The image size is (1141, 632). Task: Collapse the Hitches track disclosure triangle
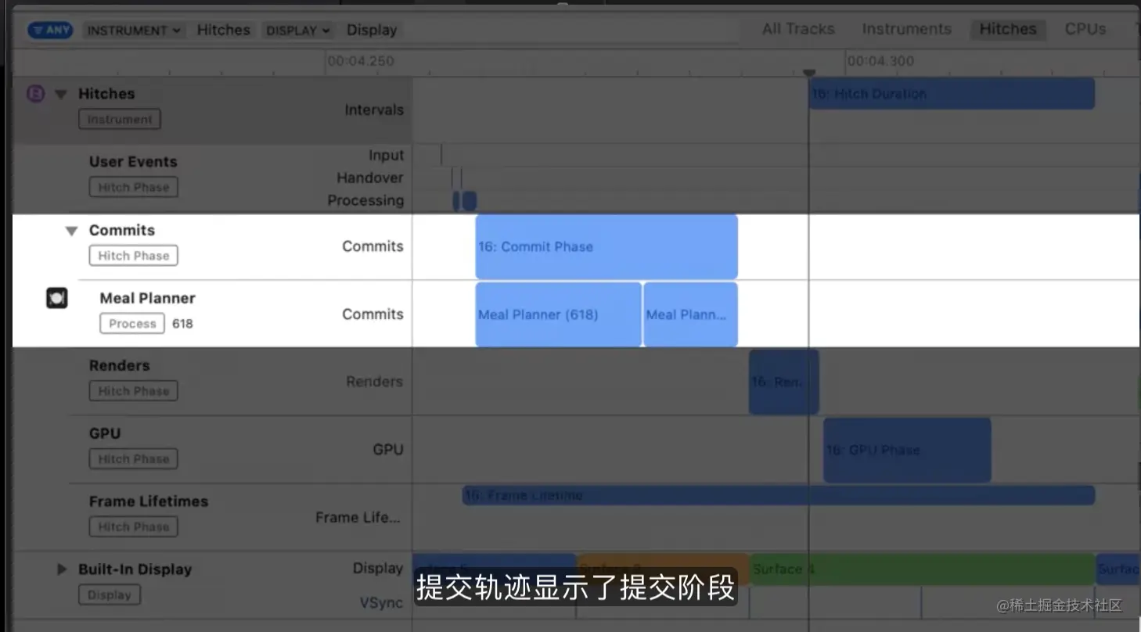pyautogui.click(x=61, y=94)
